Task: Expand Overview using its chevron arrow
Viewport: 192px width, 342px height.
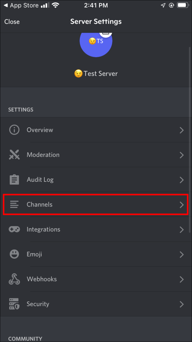Action: click(x=182, y=130)
